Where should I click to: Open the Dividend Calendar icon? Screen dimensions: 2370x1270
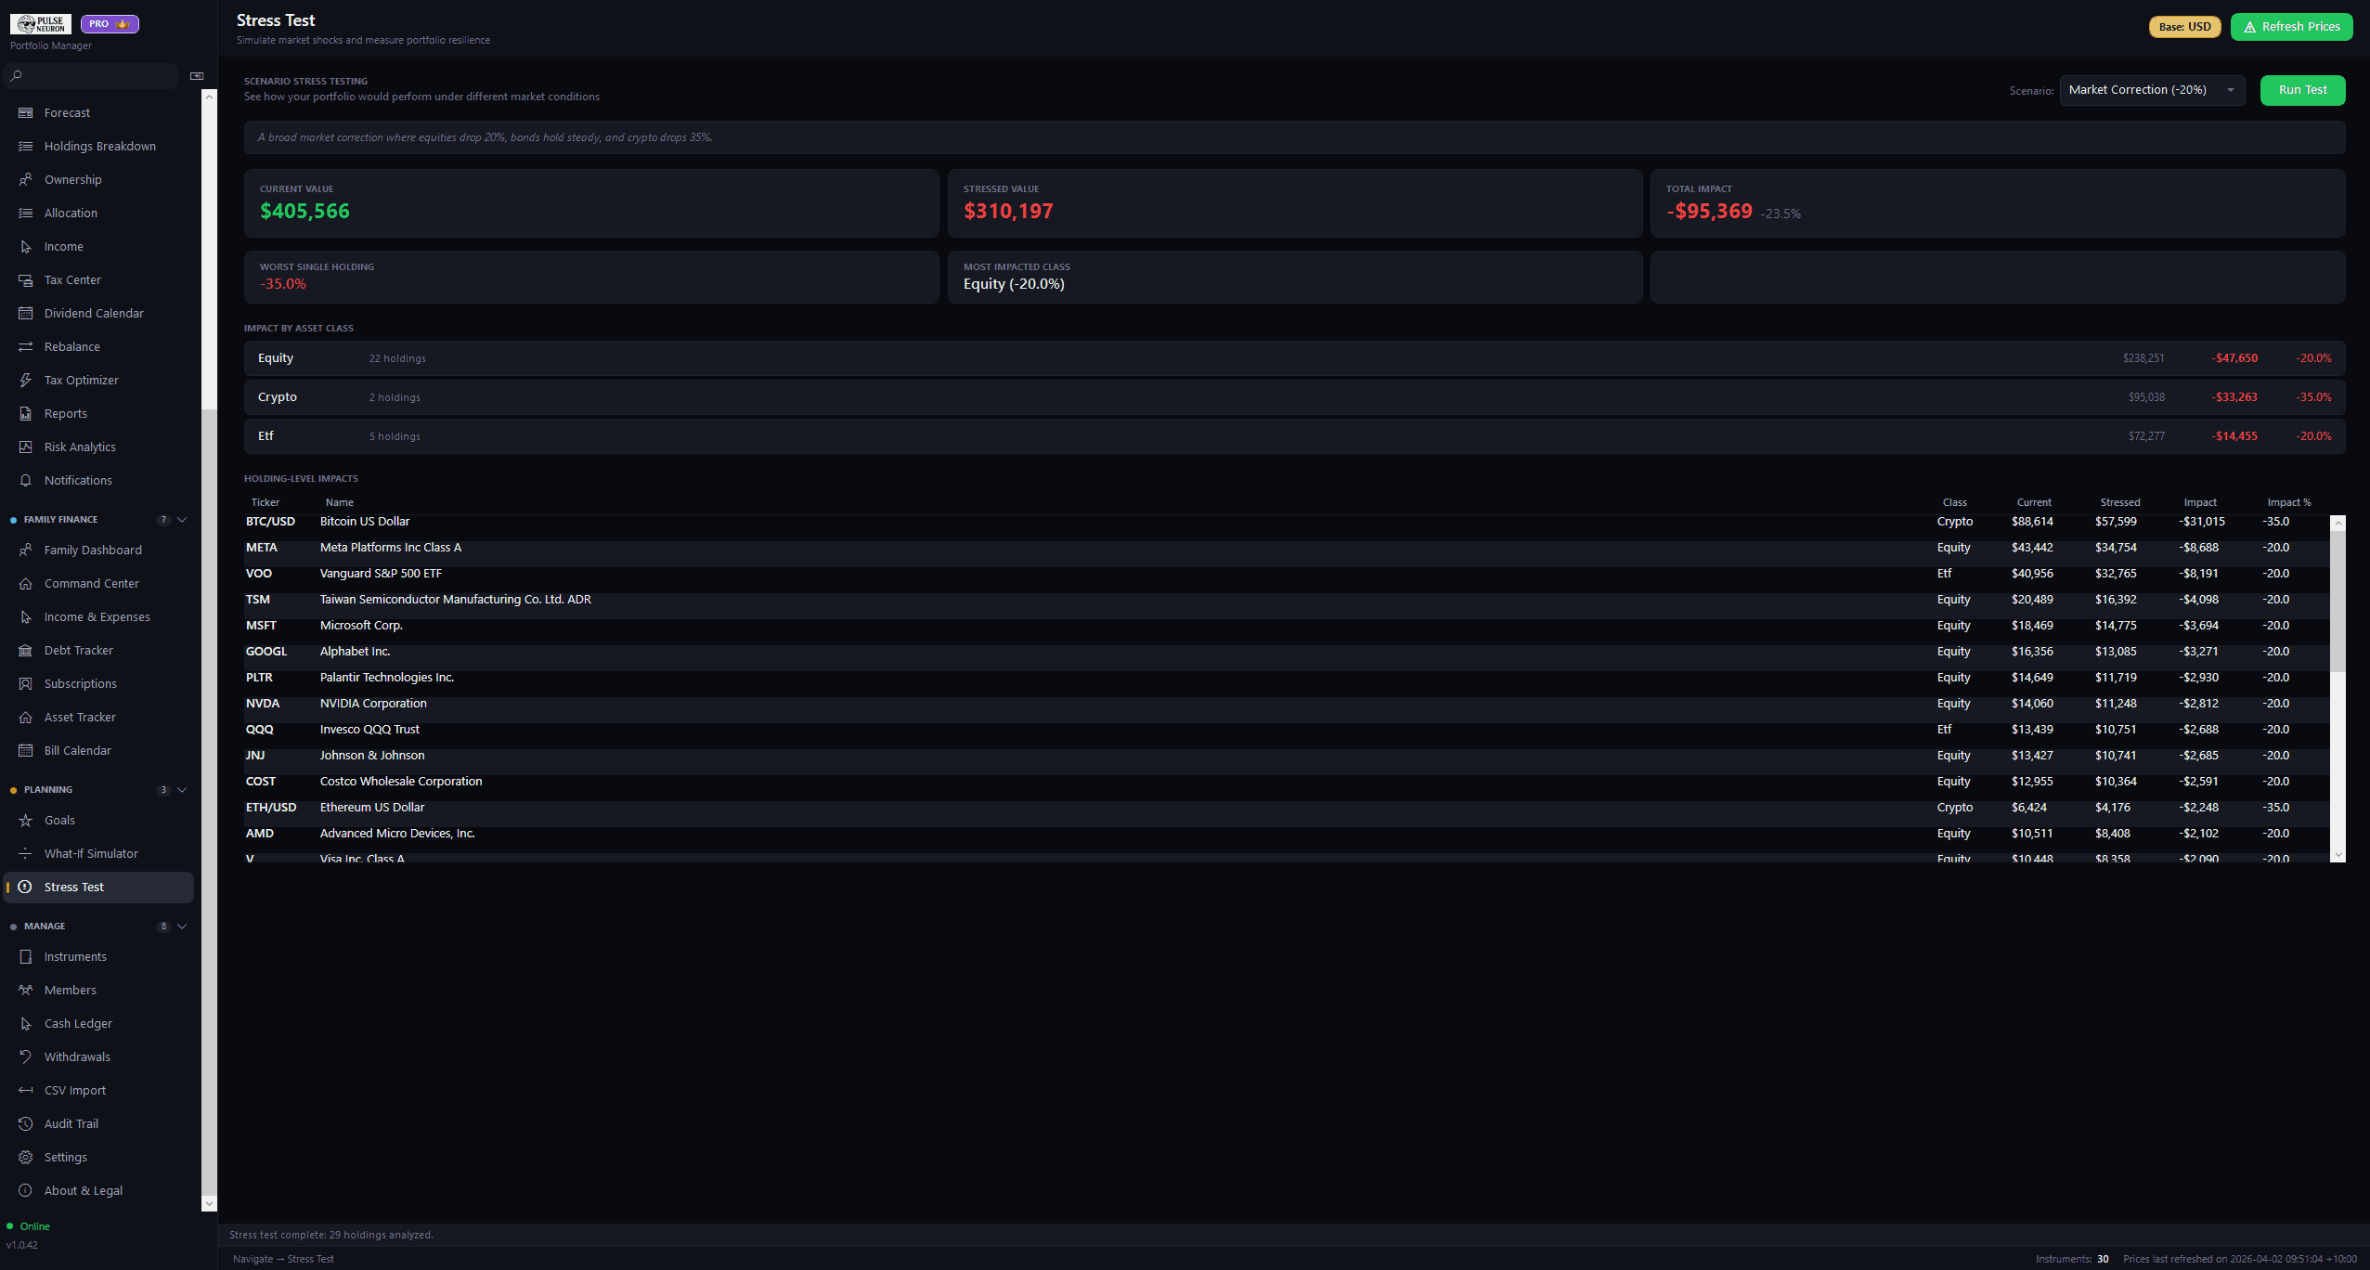point(26,313)
